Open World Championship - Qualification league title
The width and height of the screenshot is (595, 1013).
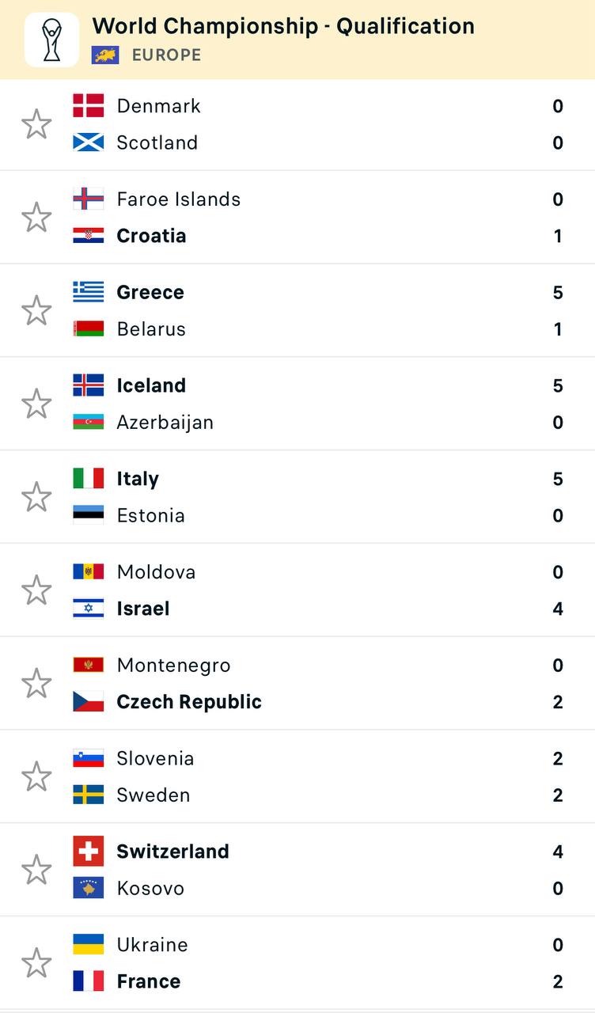coord(283,26)
